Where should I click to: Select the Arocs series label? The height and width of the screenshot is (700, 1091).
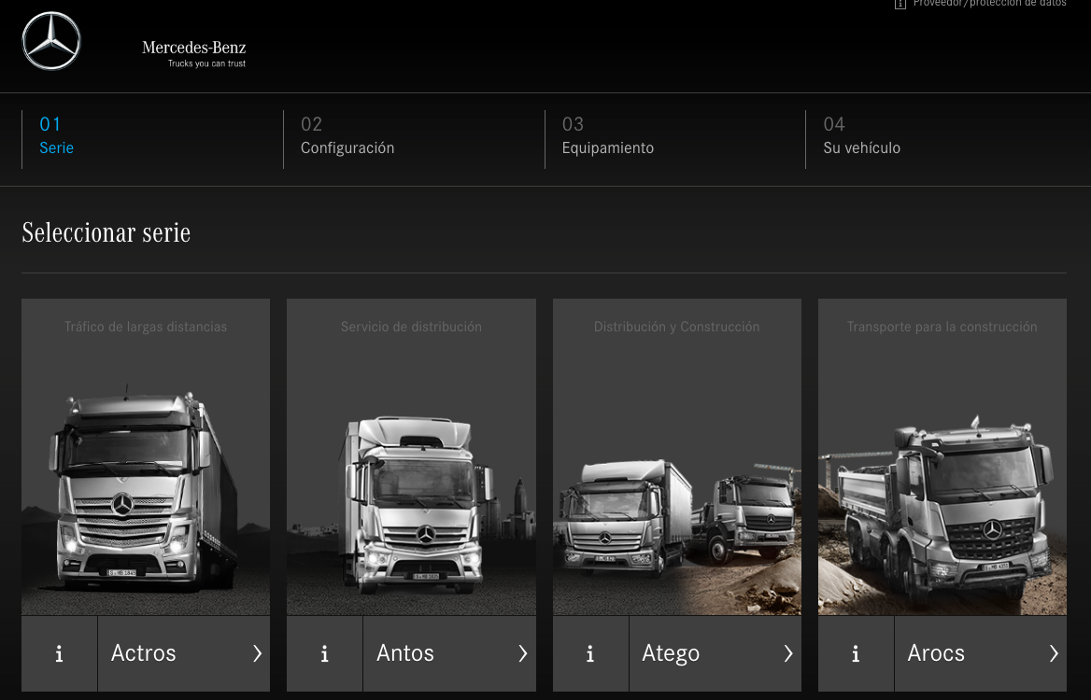936,653
